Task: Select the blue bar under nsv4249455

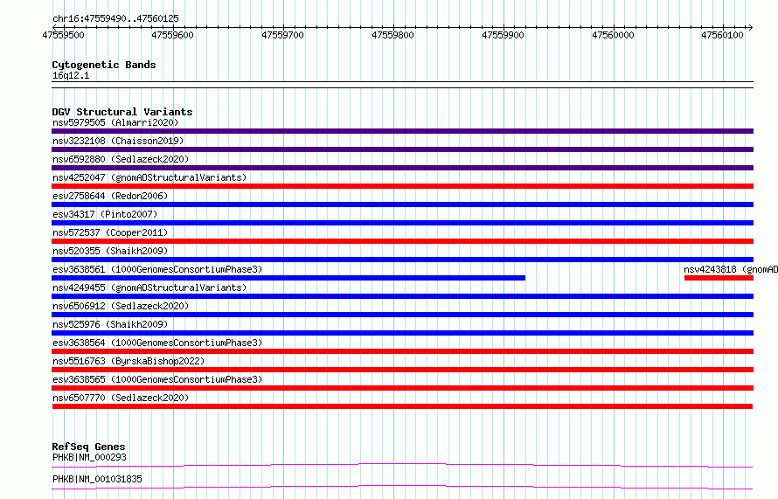Action: [402, 296]
